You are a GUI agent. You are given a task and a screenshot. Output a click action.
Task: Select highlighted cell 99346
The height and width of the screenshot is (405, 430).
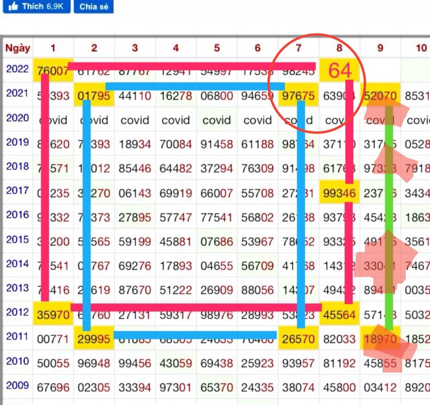click(x=339, y=194)
